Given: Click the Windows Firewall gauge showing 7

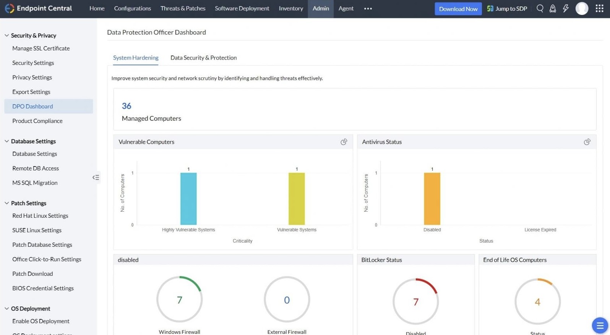Looking at the screenshot, I should click(179, 299).
